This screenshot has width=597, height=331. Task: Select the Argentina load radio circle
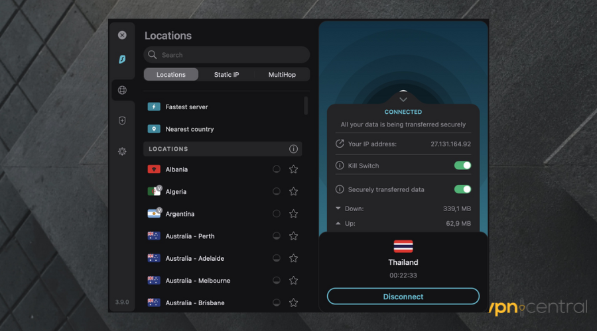point(277,214)
